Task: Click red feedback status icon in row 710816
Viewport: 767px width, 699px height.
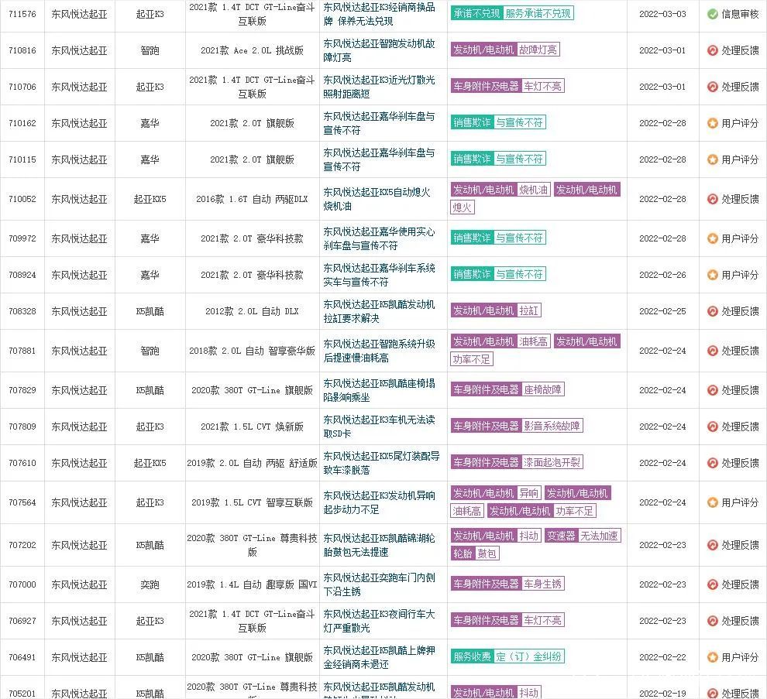Action: pos(712,50)
